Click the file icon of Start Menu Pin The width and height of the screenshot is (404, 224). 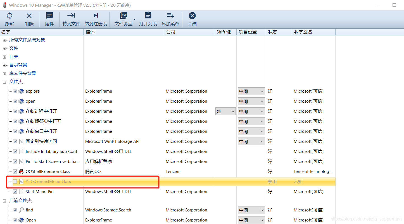(21, 192)
